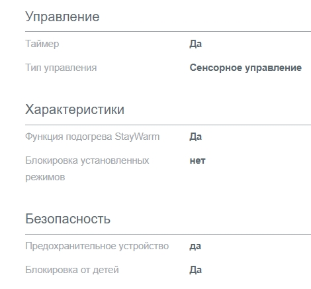Select the Функция подогрева label text

pos(69,137)
